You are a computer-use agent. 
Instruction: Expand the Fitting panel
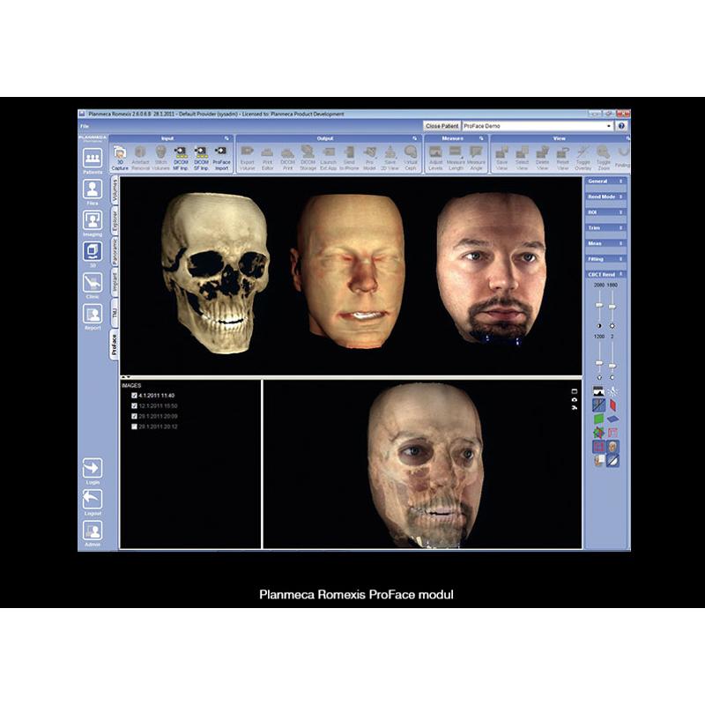605,259
